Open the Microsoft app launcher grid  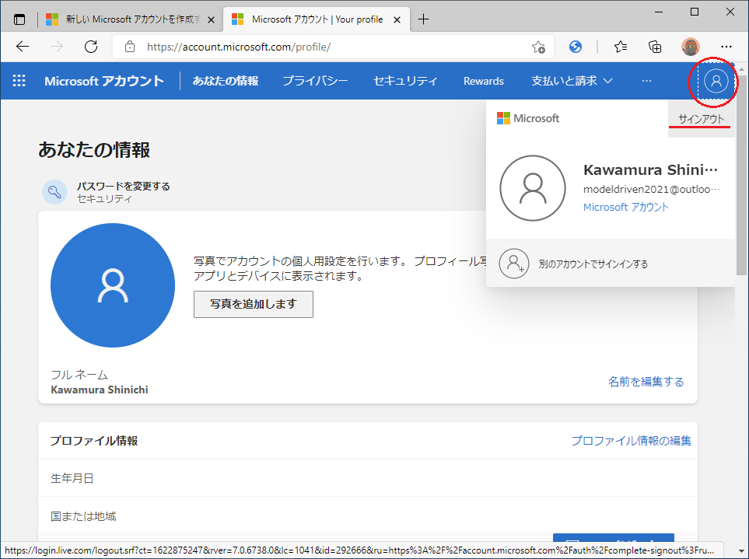(19, 81)
